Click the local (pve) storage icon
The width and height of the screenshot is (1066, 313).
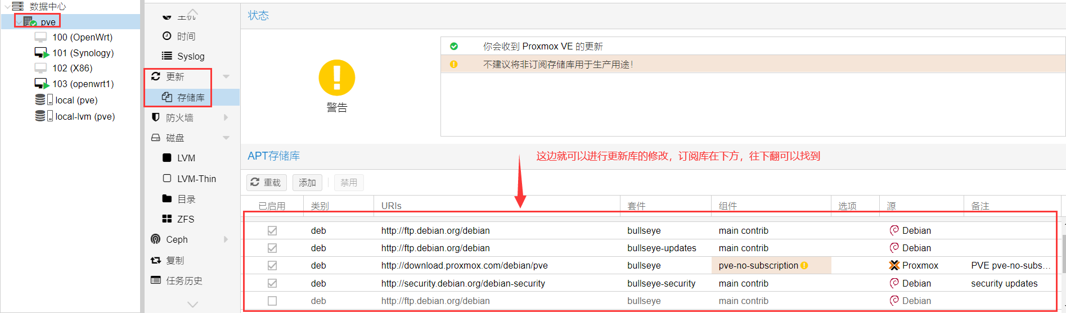pos(44,100)
